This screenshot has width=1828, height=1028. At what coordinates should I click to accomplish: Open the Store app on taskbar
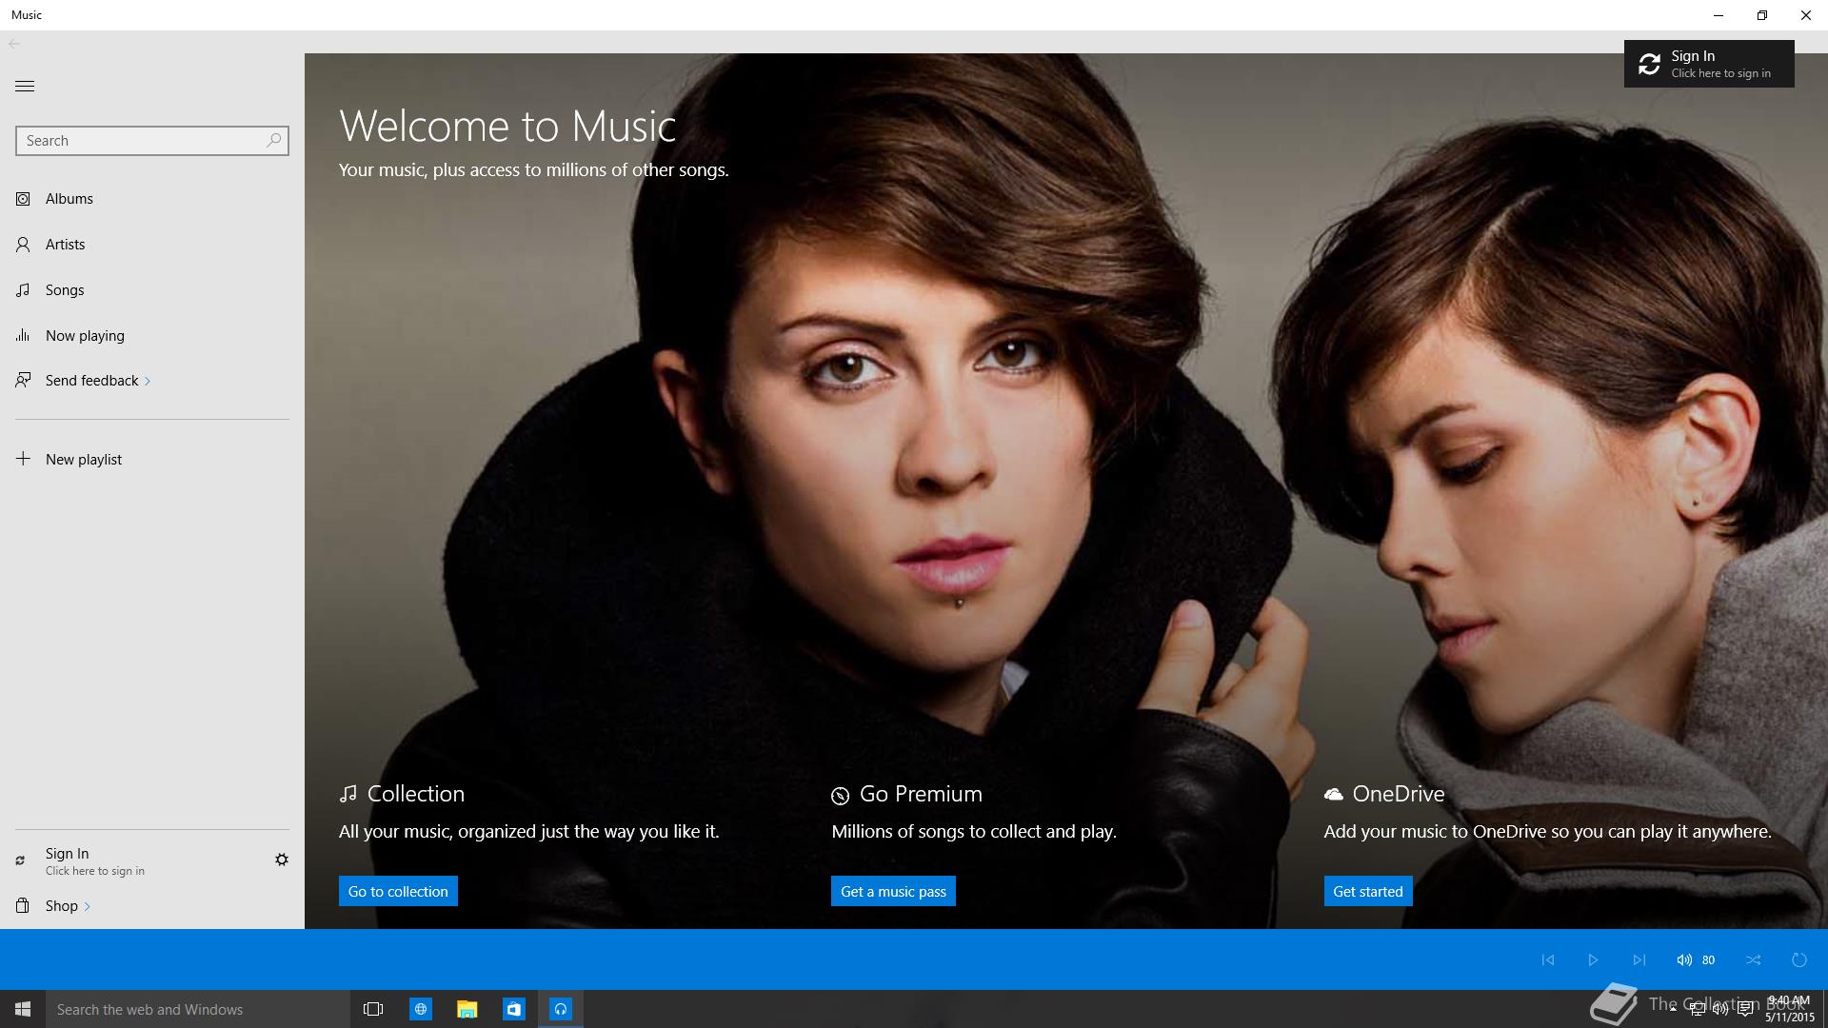point(513,1009)
